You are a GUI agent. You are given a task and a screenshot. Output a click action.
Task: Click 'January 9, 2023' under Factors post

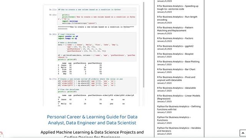coord(165,41)
